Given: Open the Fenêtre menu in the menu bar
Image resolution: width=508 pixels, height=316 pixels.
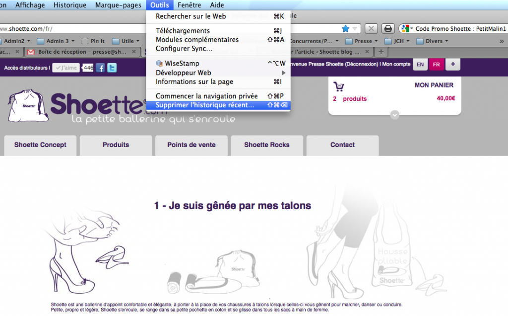Looking at the screenshot, I should click(190, 4).
